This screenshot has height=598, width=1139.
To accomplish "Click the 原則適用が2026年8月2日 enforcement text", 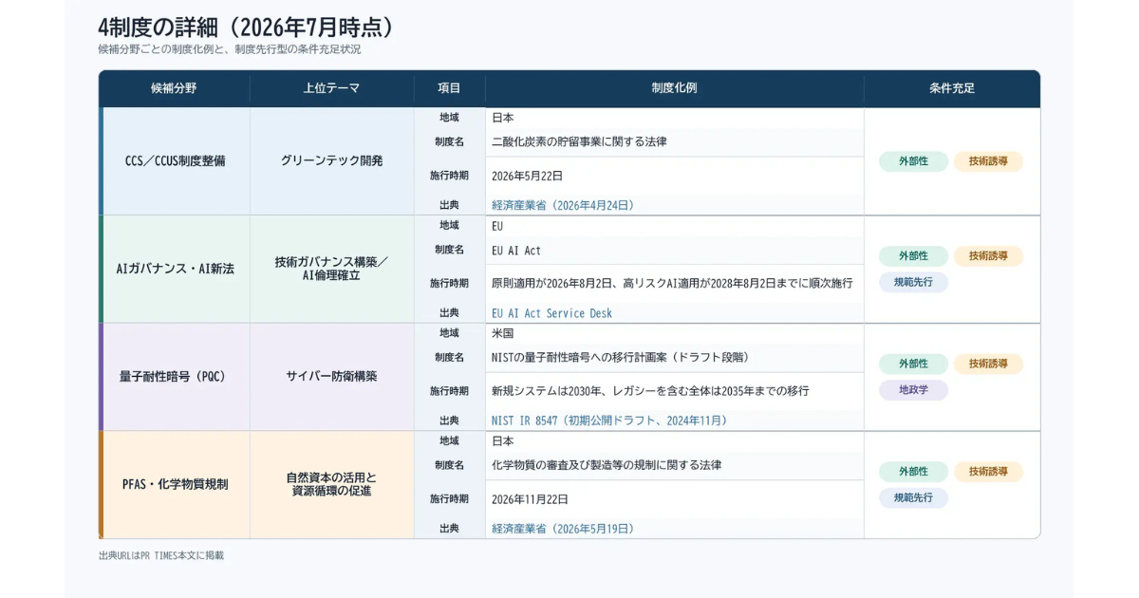I will (x=672, y=283).
